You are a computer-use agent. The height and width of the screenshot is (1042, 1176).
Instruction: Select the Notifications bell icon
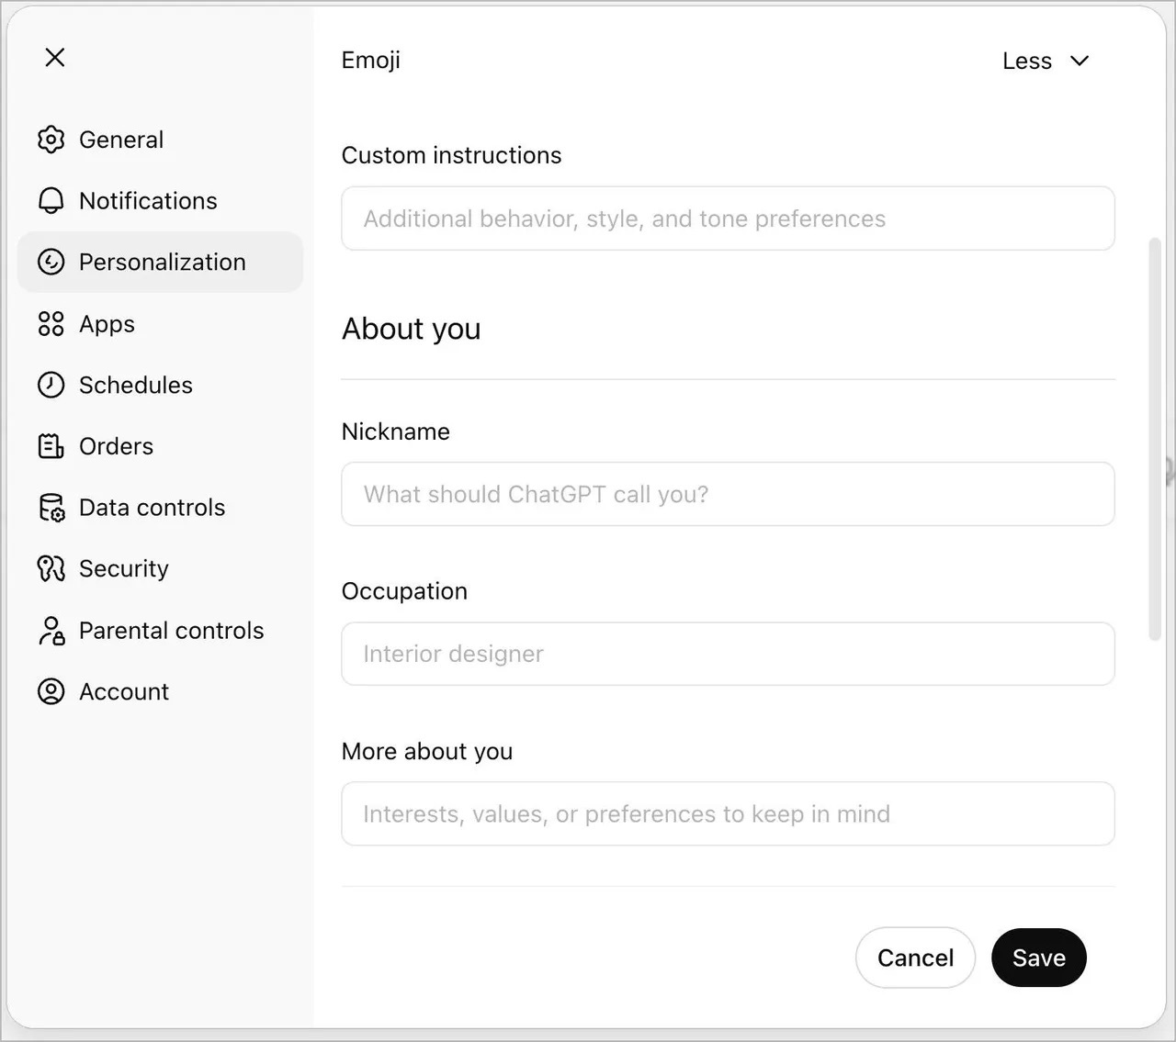point(51,200)
